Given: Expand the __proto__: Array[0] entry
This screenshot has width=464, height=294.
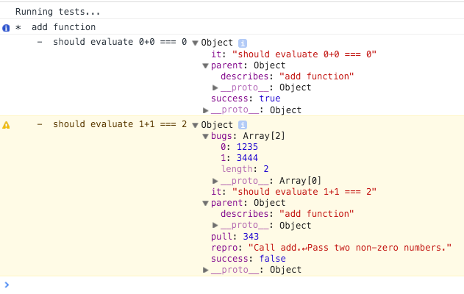Looking at the screenshot, I should coord(215,181).
